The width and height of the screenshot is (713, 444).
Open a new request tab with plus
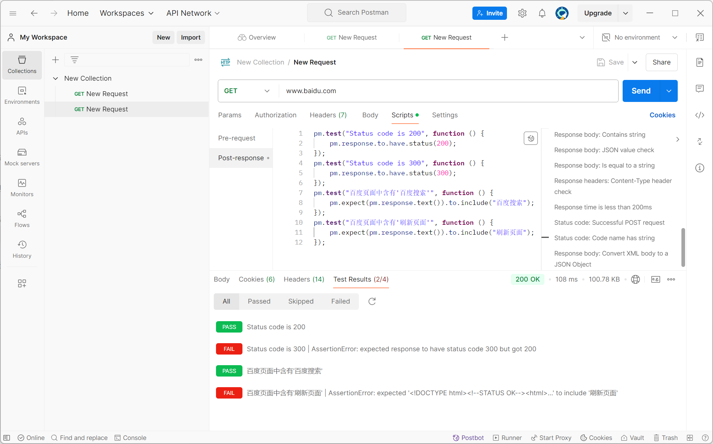tap(505, 37)
